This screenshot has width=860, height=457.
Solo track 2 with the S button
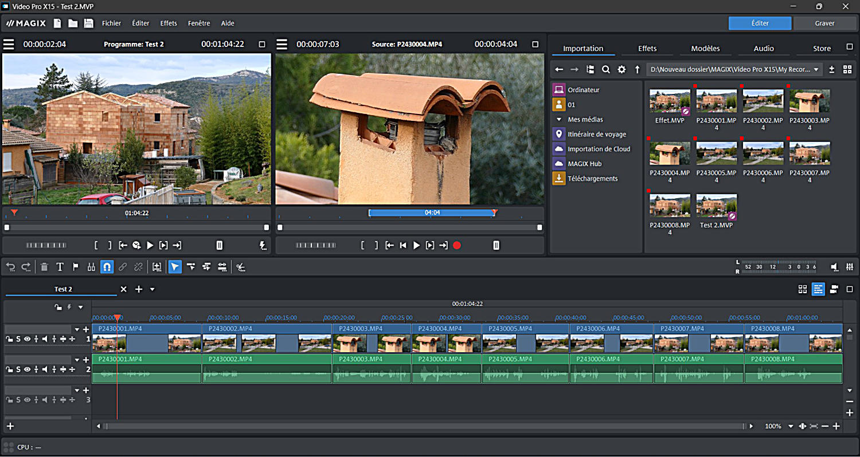point(18,369)
